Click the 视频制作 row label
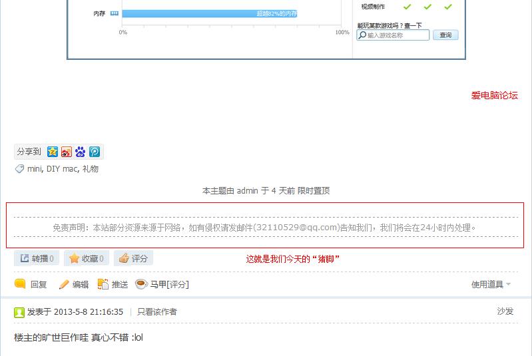 (x=373, y=7)
